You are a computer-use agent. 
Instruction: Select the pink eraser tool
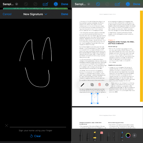[x=102, y=136]
